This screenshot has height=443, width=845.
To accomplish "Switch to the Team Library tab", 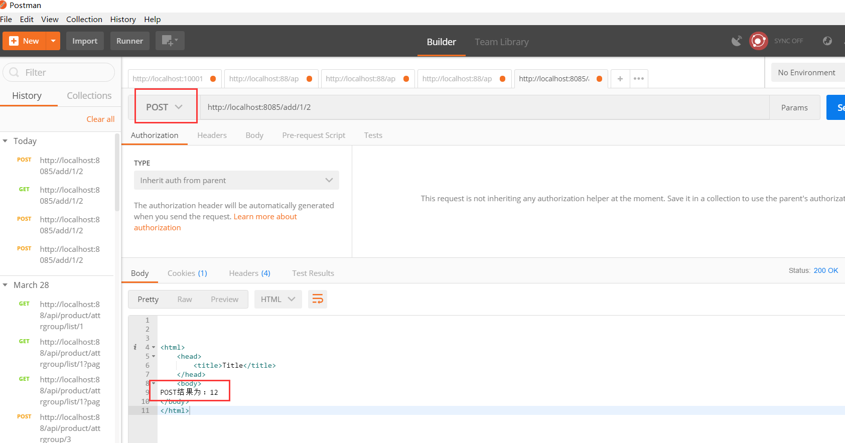I will (x=502, y=42).
